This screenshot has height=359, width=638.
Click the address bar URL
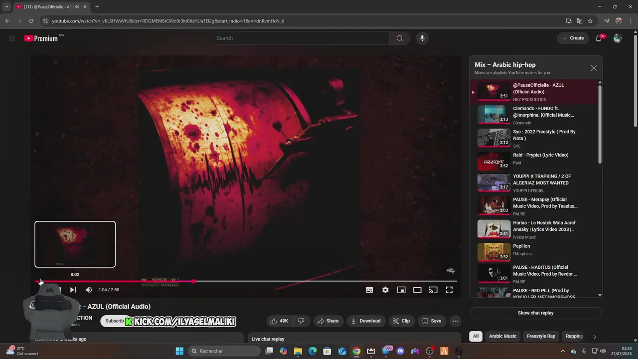tap(168, 21)
